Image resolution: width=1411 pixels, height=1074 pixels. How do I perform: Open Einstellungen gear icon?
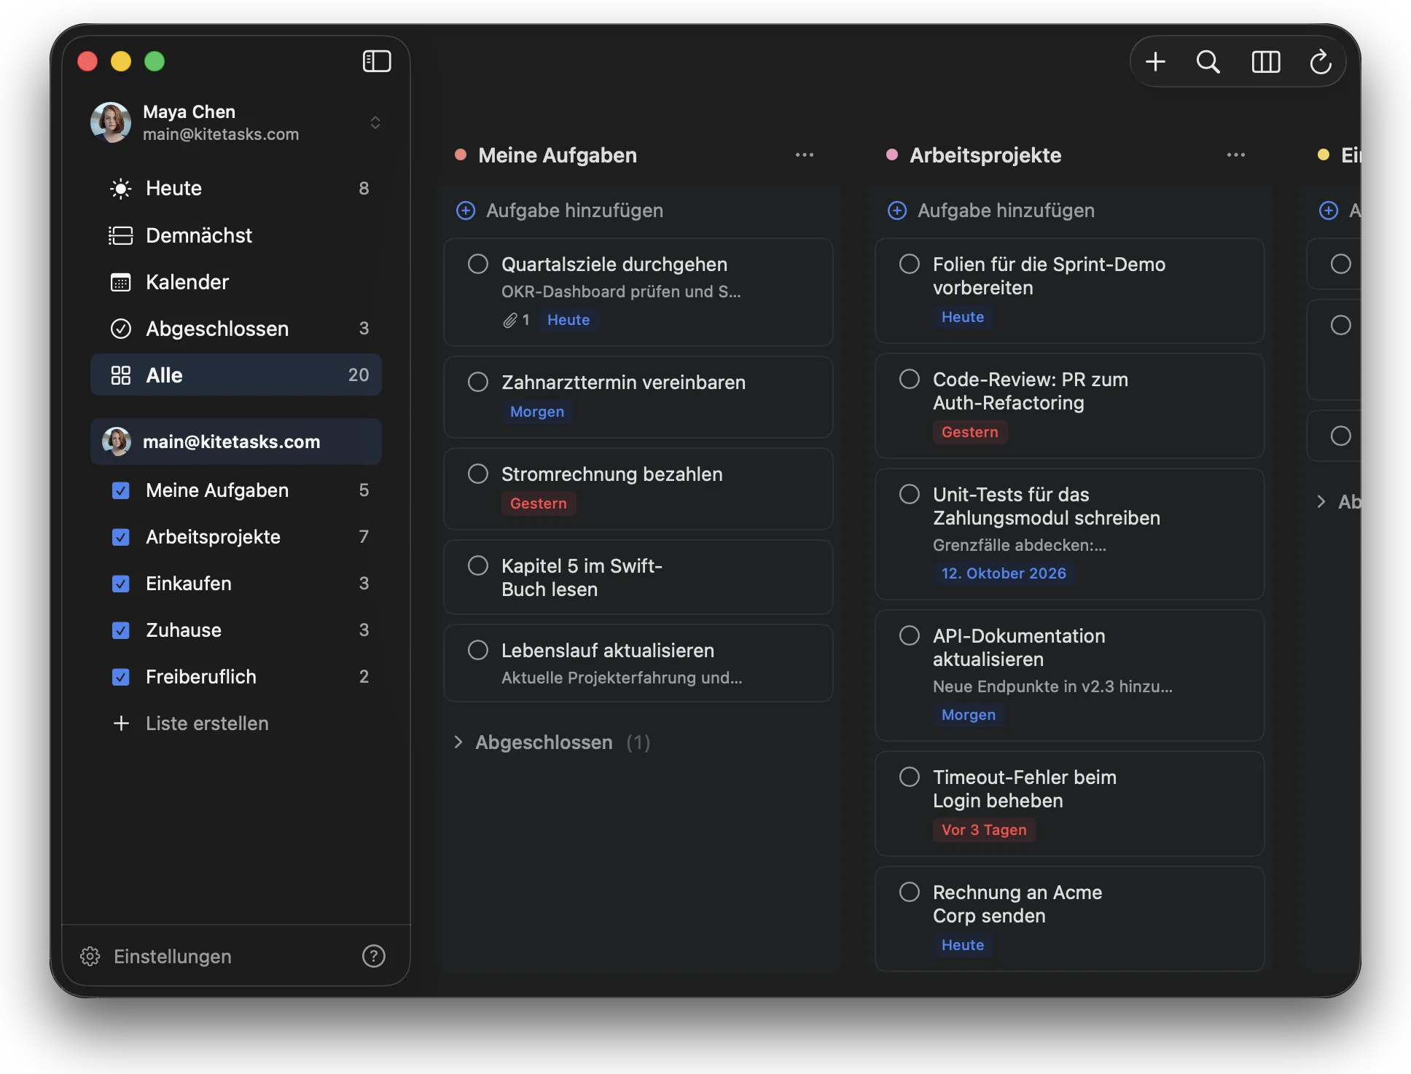[90, 956]
